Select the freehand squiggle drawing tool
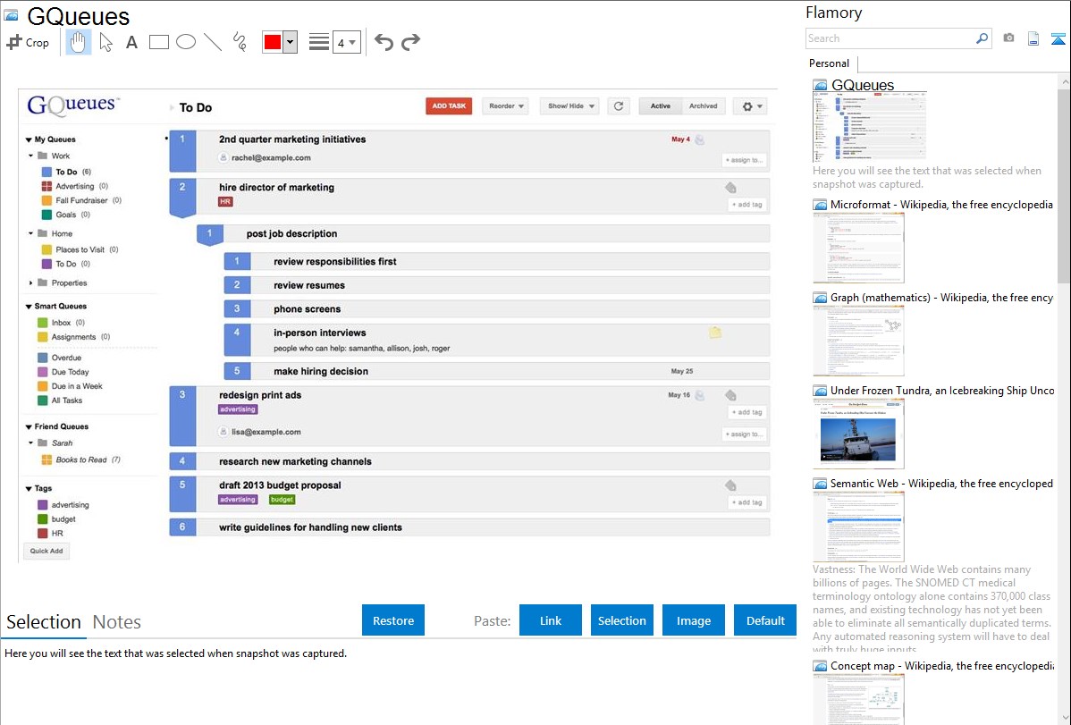The height and width of the screenshot is (725, 1071). [x=239, y=42]
